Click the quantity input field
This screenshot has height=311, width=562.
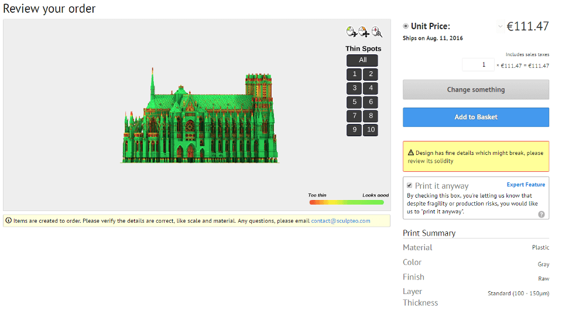point(478,65)
